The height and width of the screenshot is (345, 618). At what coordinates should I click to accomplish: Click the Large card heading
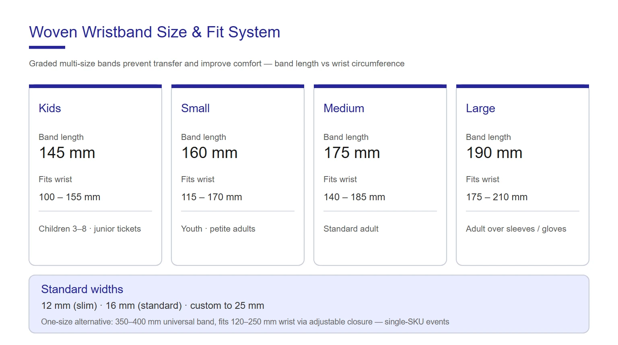[480, 109]
